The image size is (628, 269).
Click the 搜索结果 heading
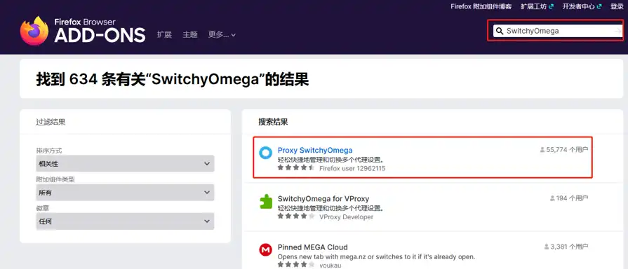(x=273, y=122)
